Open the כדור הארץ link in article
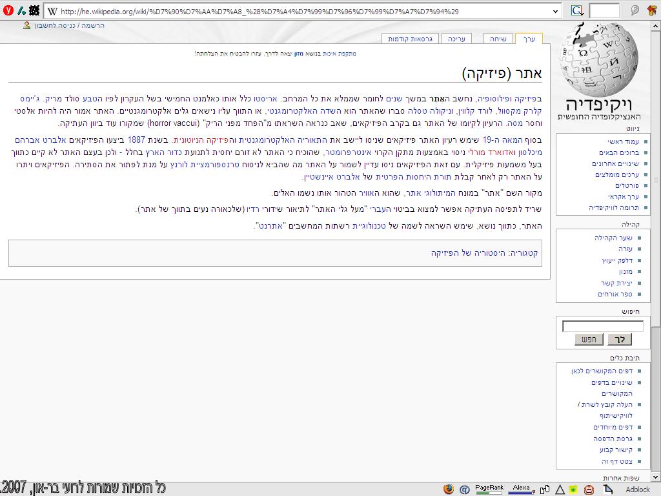Viewport: 661px width, 496px height. coord(163,152)
